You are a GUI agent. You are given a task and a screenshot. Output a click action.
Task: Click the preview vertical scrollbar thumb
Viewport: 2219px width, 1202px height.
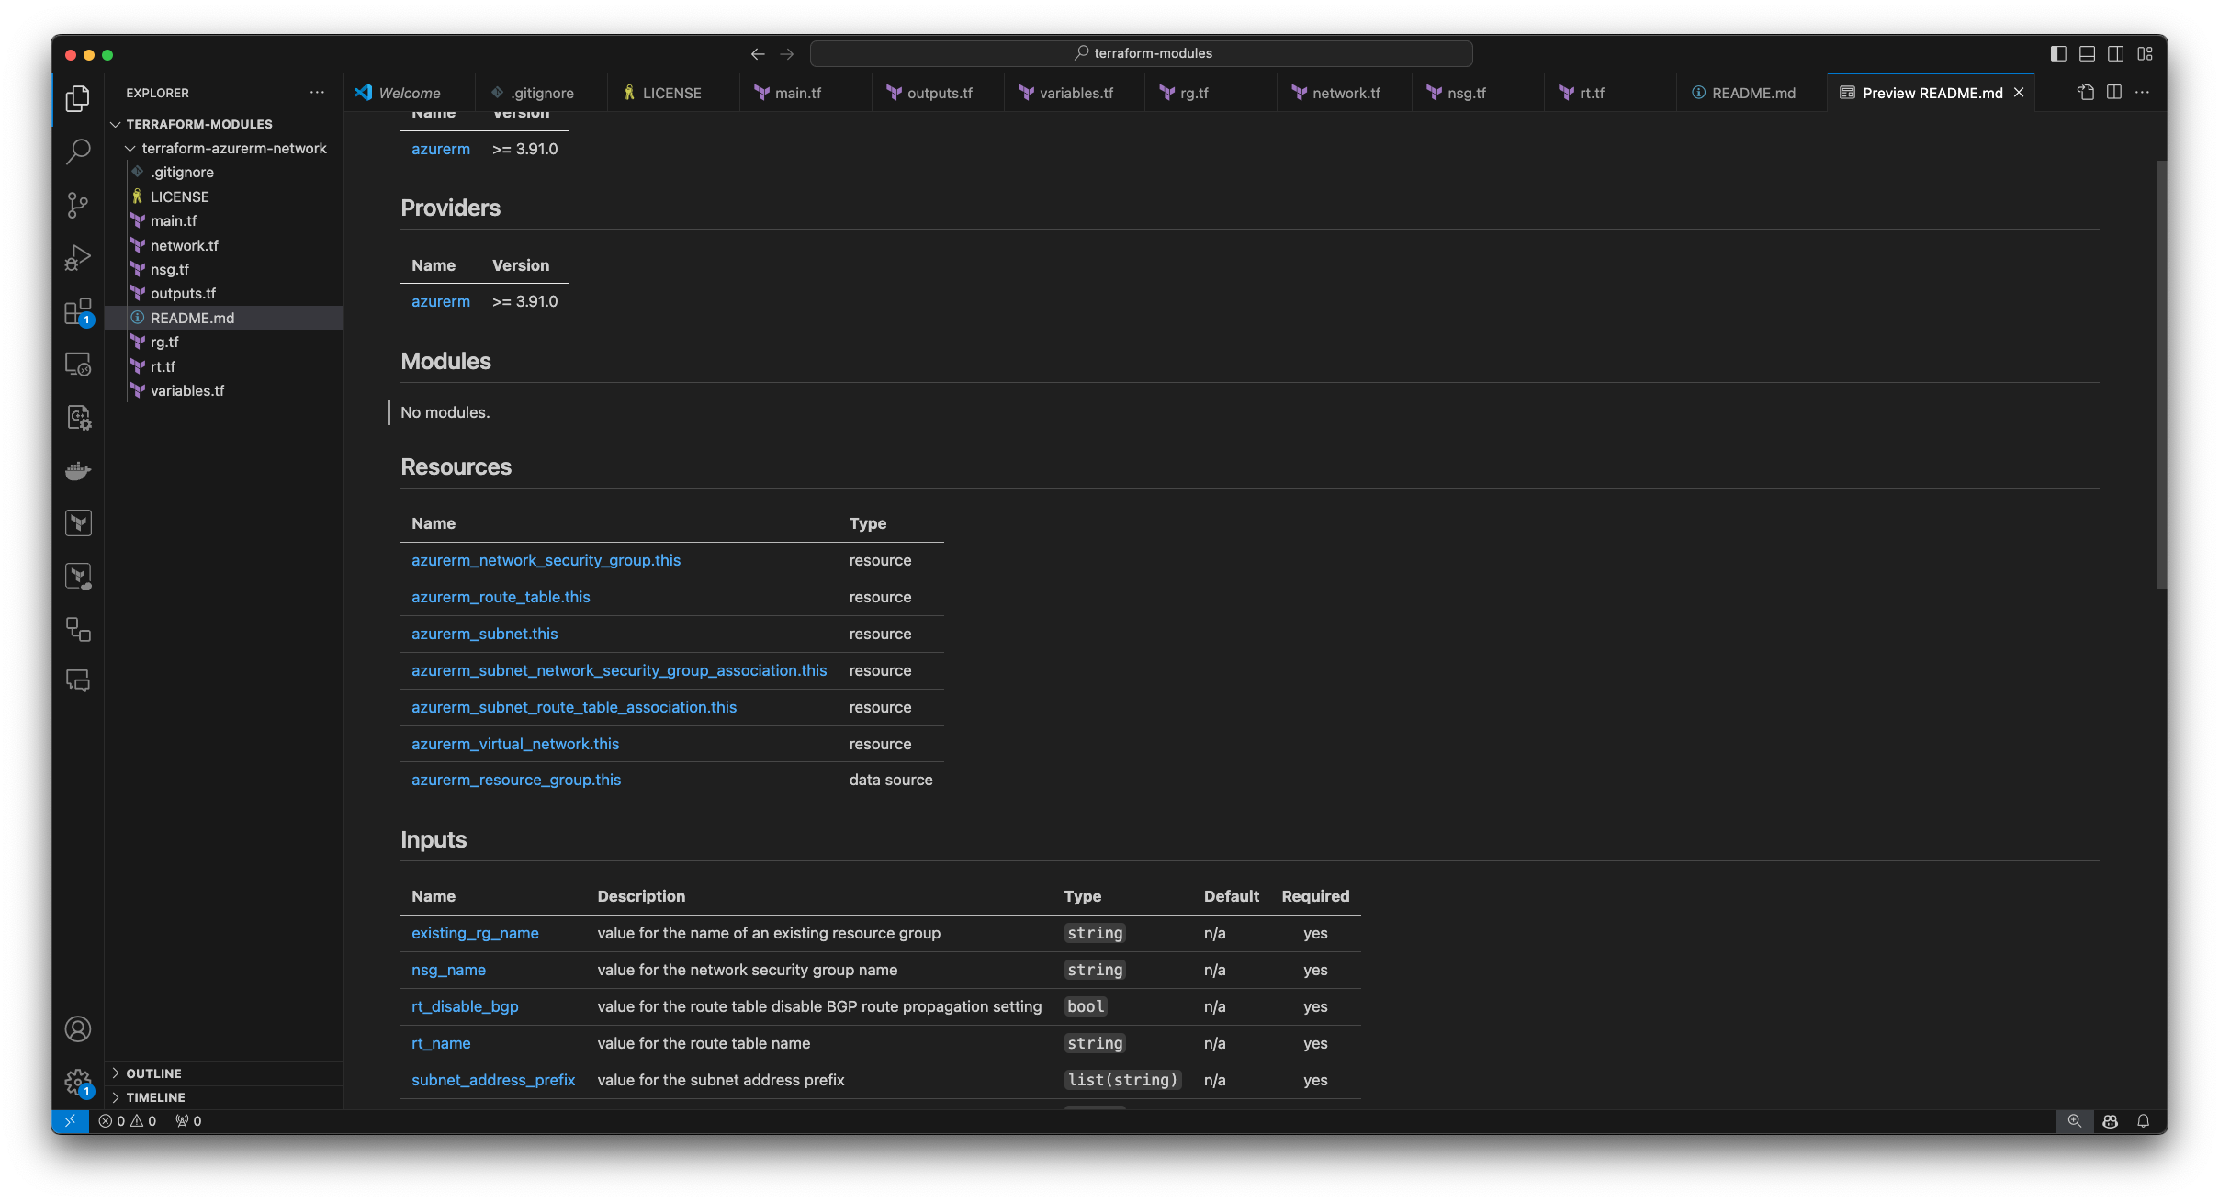(2161, 375)
